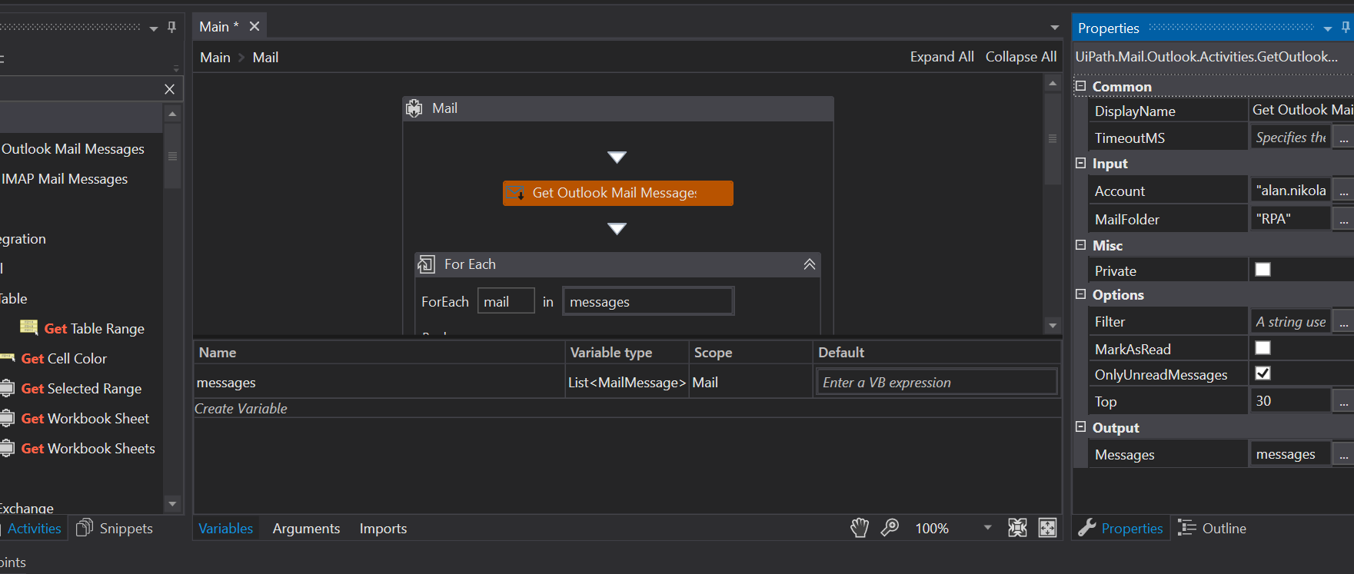1354x574 pixels.
Task: Collapse the Common property group
Action: (1080, 86)
